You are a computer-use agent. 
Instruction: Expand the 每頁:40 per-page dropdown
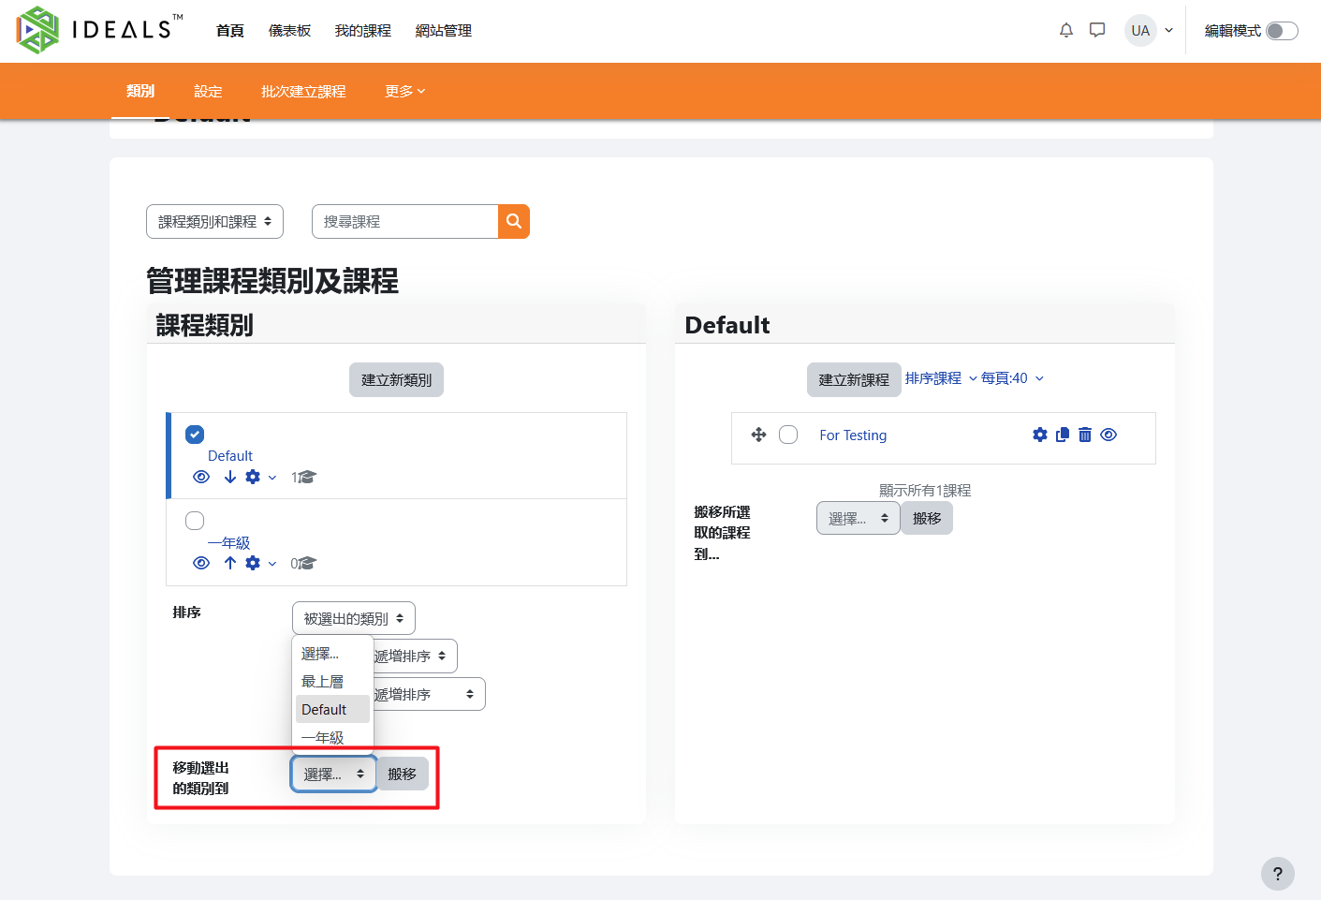click(x=1012, y=378)
